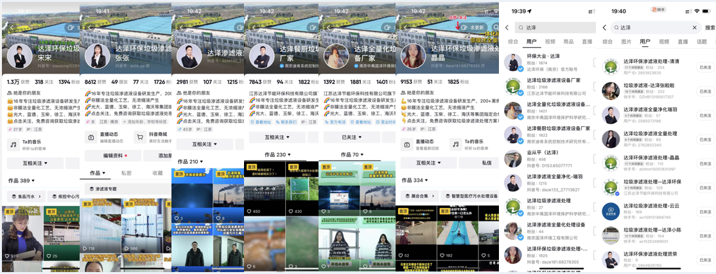Tap avatar of 业从平（达泽） in Douyin results
Viewport: 716px width, 274px height.
(x=513, y=158)
